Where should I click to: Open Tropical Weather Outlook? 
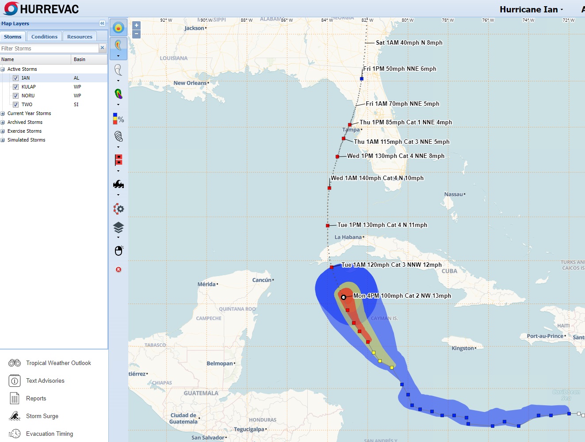[58, 363]
